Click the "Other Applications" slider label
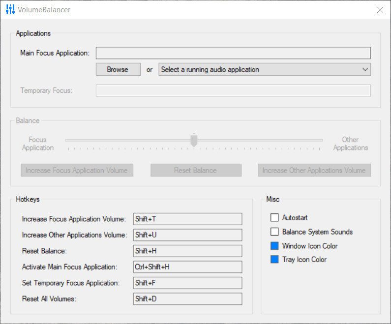The image size is (391, 324). pos(351,144)
